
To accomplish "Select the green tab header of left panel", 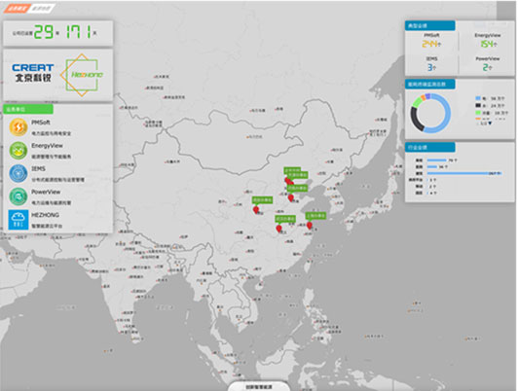I will coord(28,109).
